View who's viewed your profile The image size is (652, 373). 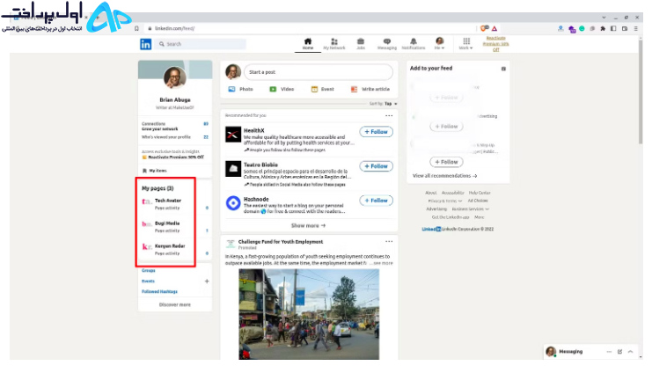tap(175, 137)
